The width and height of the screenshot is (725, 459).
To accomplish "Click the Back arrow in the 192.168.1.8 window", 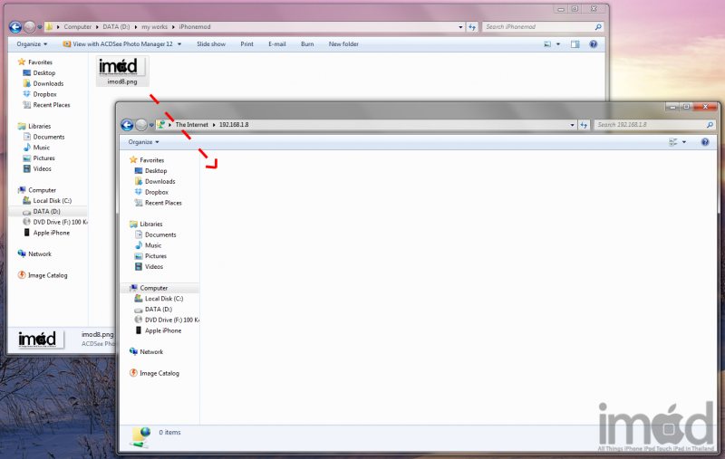I will coord(127,125).
